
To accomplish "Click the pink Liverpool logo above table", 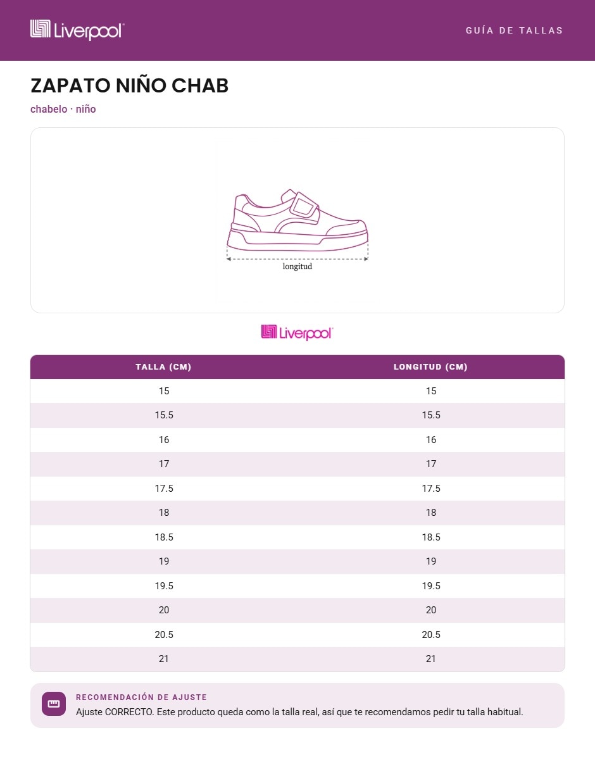I will pyautogui.click(x=297, y=332).
